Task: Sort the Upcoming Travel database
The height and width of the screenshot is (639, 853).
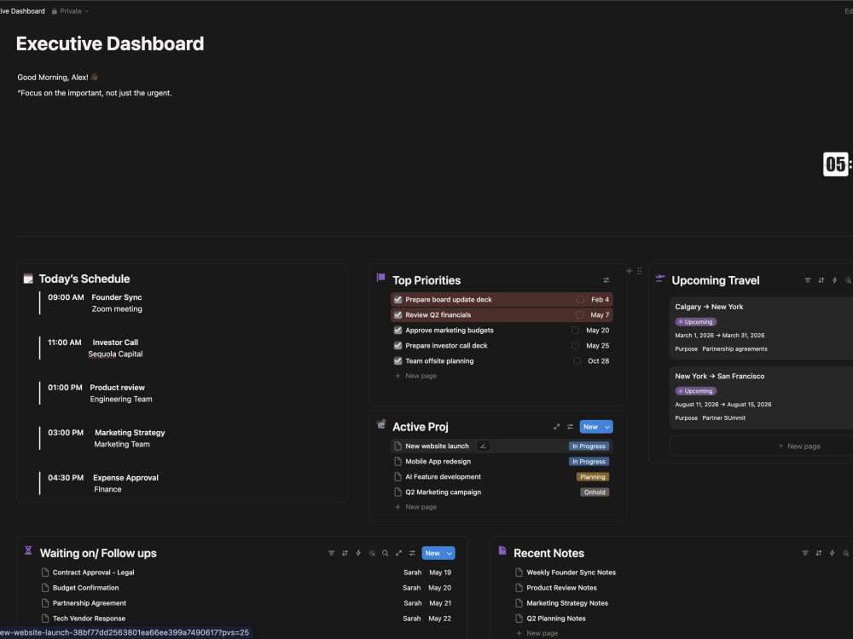Action: coord(821,280)
